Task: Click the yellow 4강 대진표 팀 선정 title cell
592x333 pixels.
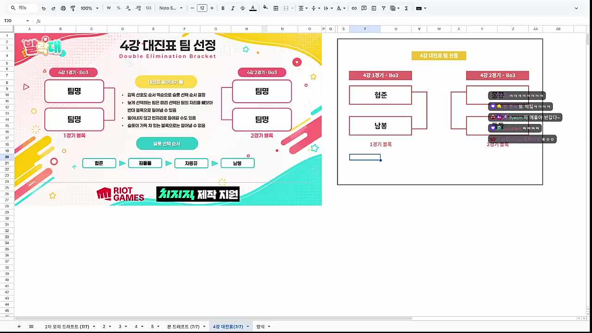Action: click(x=439, y=55)
